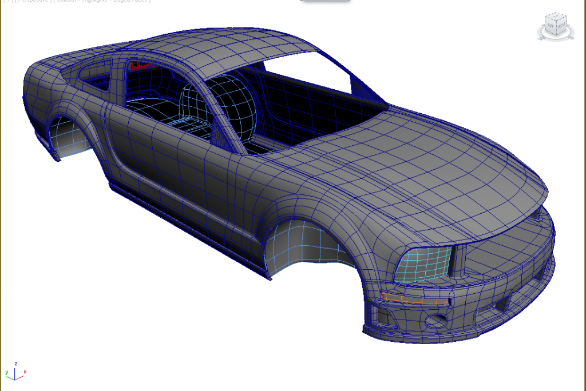Select the orange turn signal strip on the bumper
This screenshot has height=391, width=586.
tap(415, 299)
